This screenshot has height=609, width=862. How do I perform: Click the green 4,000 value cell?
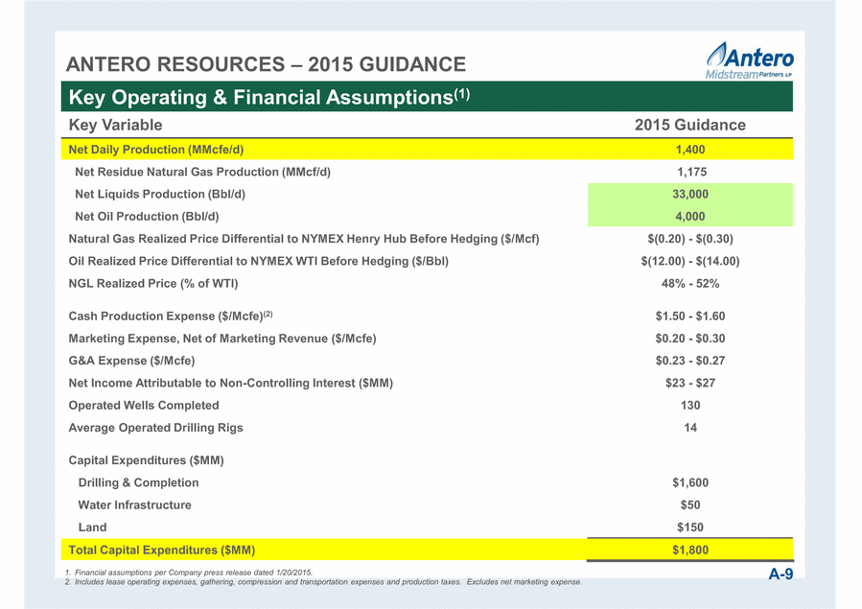(x=690, y=217)
